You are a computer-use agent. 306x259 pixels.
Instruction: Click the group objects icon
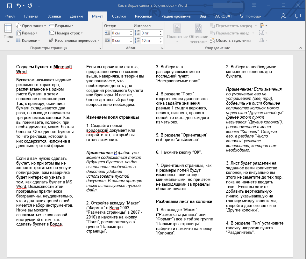point(263,33)
